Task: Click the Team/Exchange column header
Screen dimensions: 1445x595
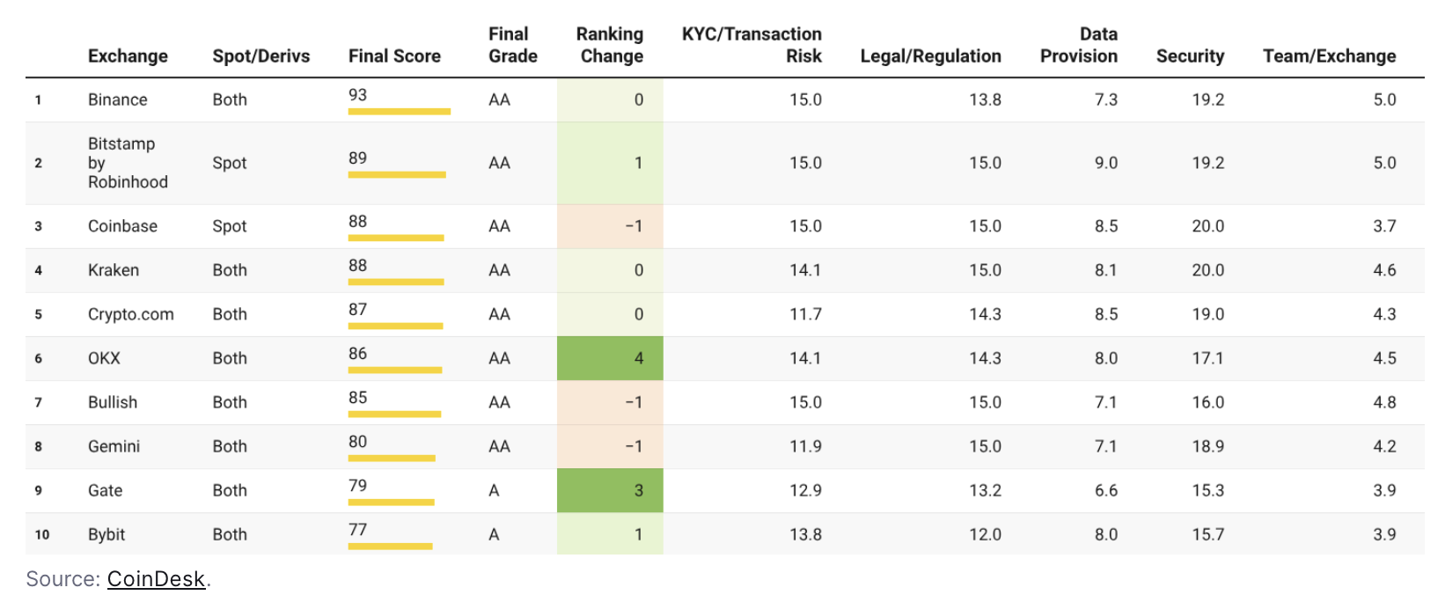Action: (x=1329, y=56)
